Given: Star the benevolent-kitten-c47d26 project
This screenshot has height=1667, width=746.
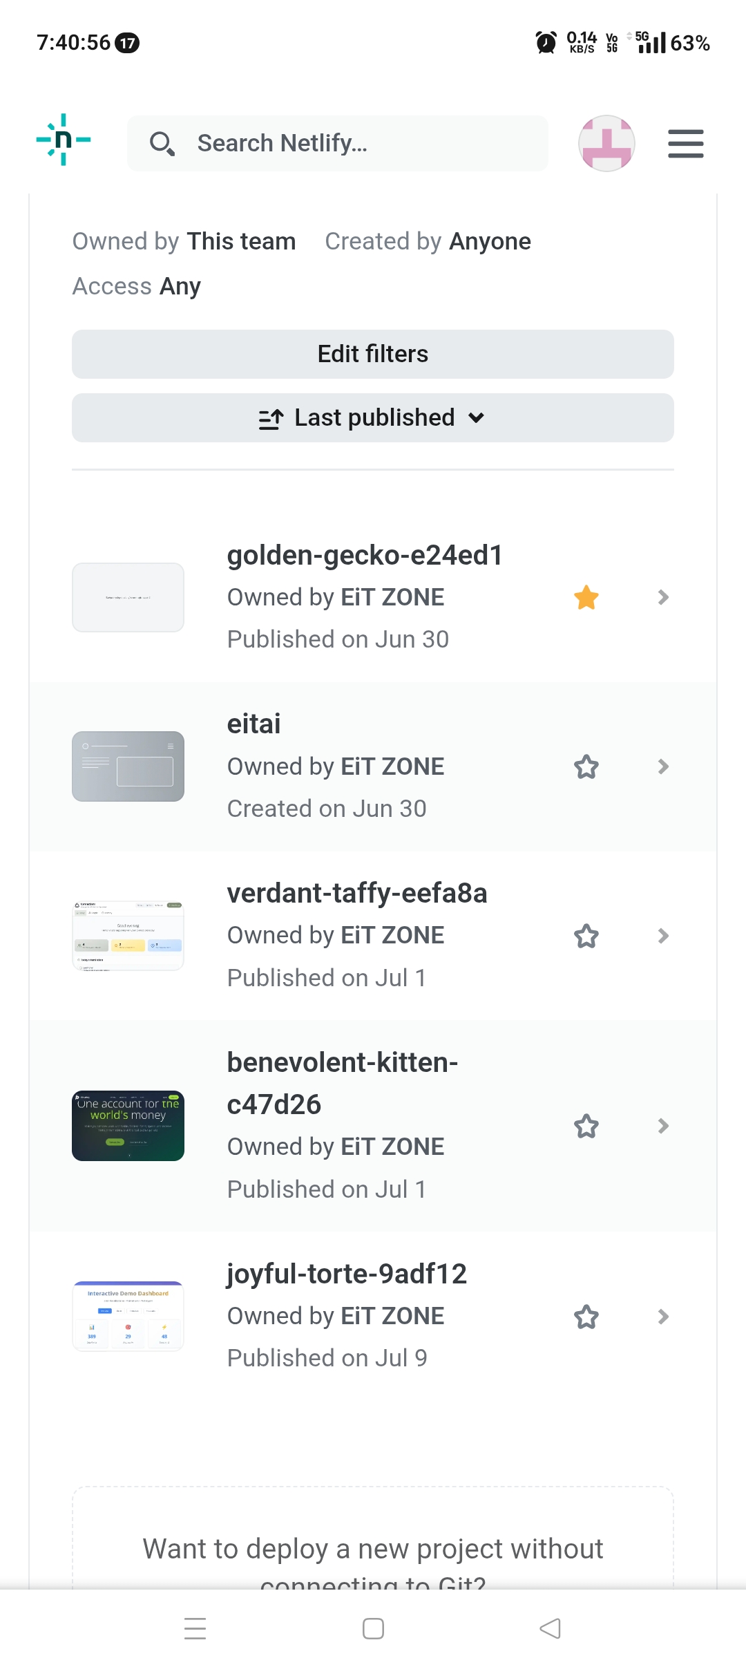Looking at the screenshot, I should tap(586, 1127).
